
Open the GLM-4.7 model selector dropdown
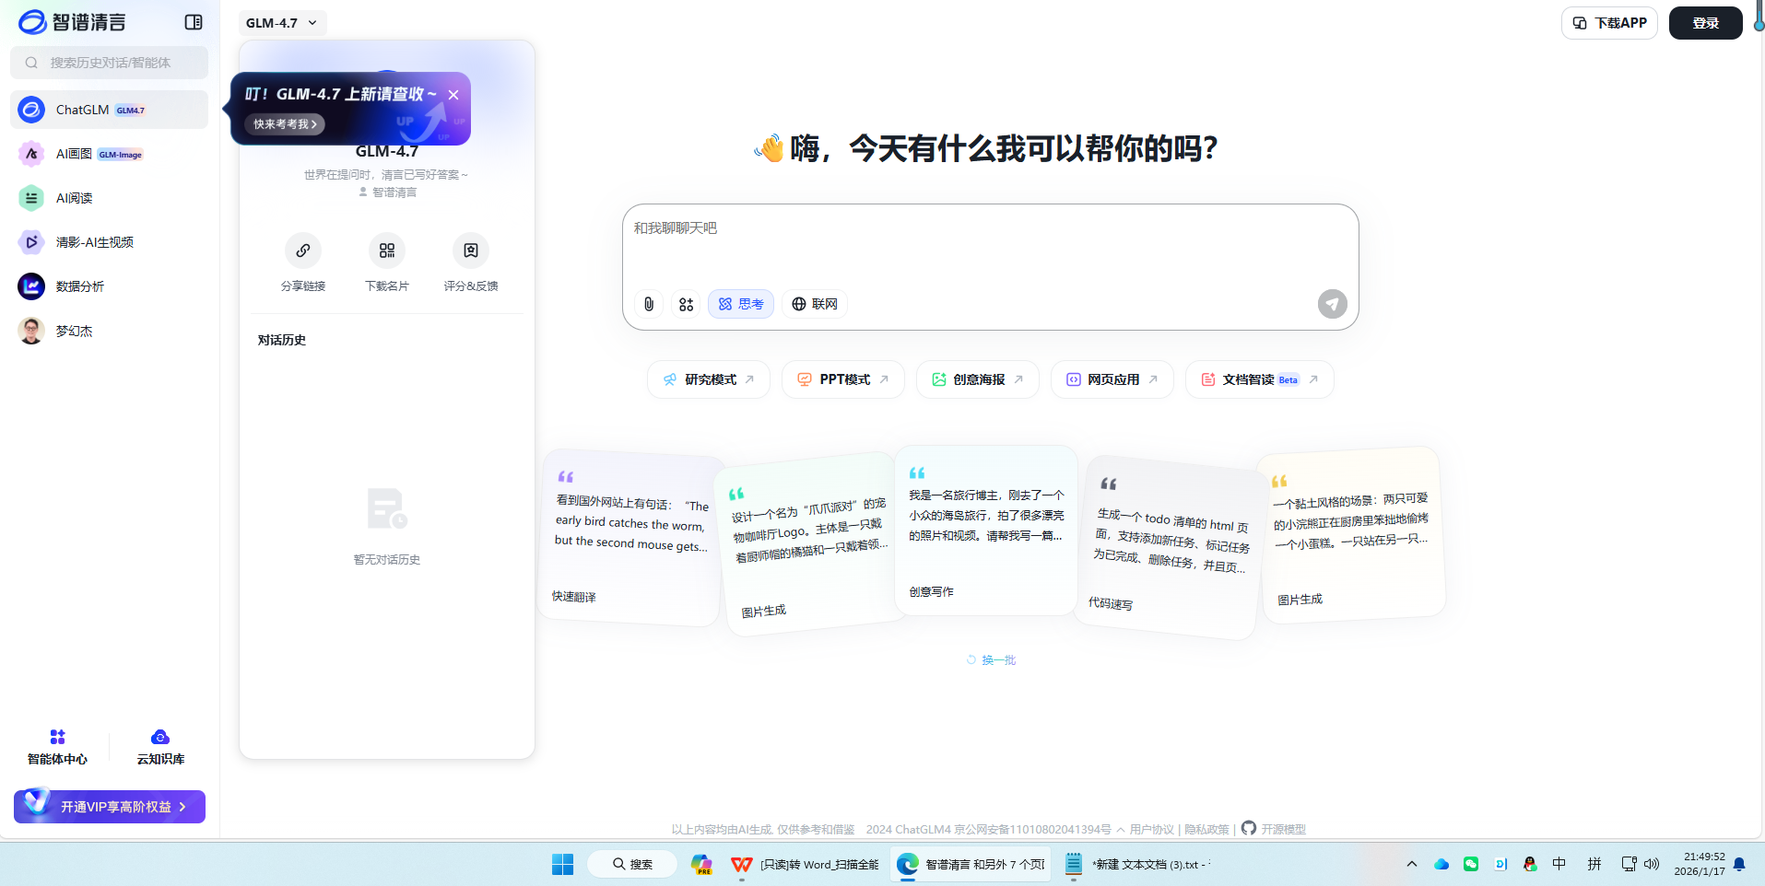[282, 22]
